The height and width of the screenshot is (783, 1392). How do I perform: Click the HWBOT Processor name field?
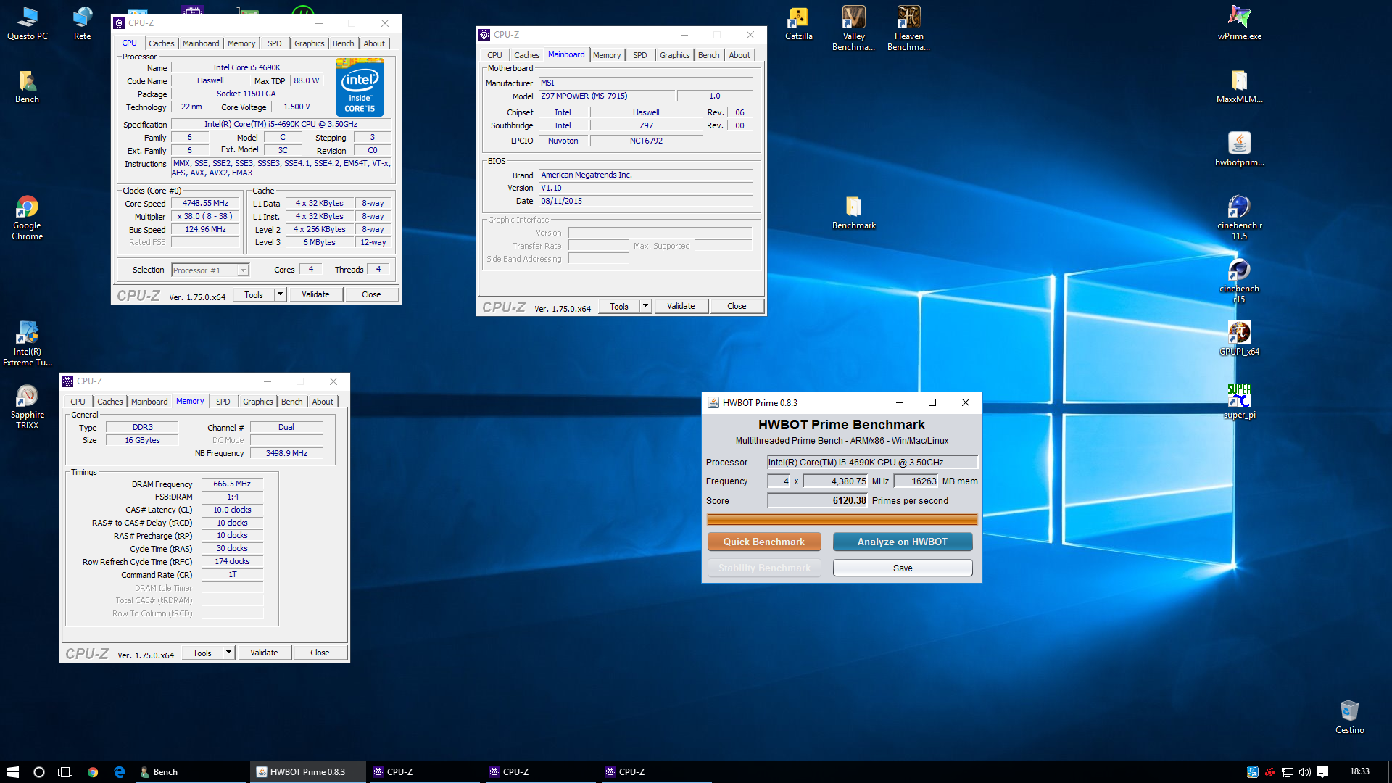click(873, 462)
